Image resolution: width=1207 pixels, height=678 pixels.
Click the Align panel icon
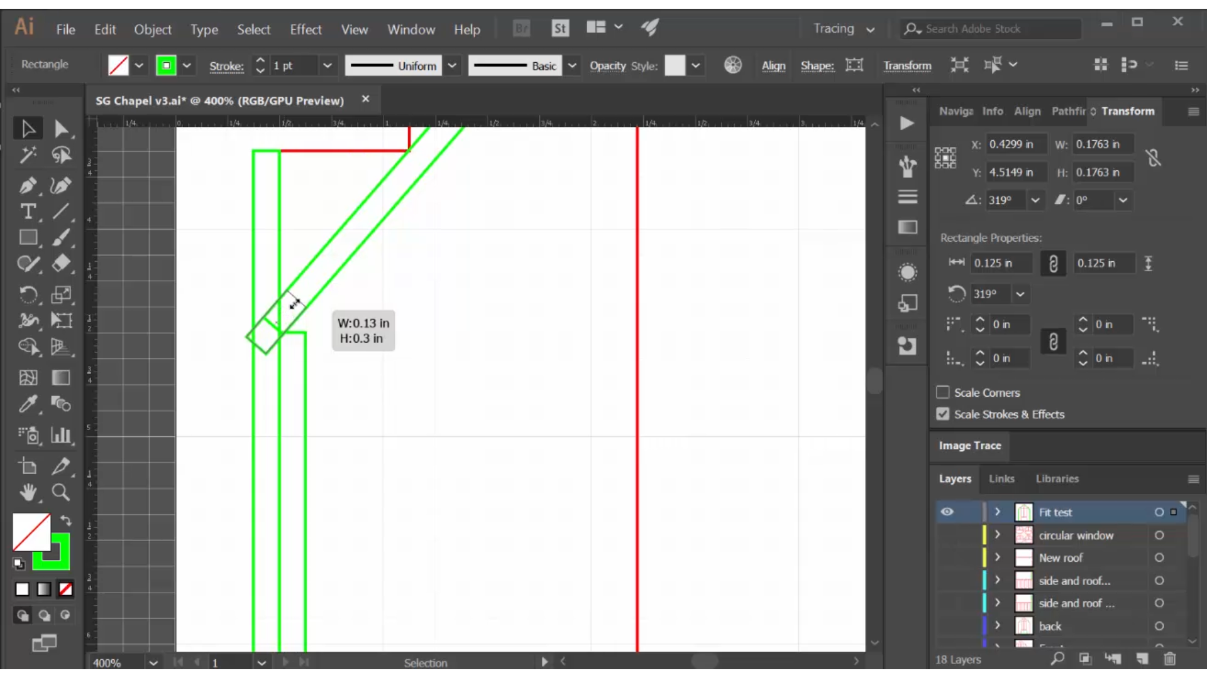[x=1028, y=110]
